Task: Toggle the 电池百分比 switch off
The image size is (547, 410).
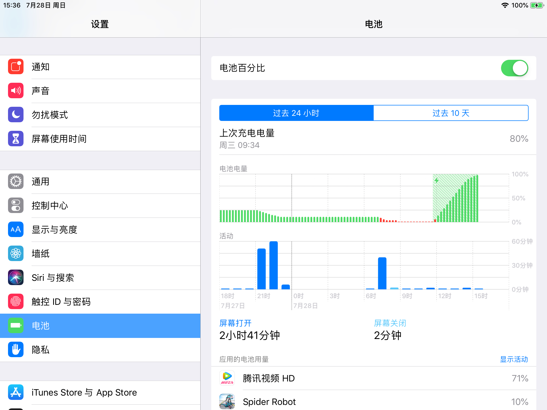Action: pyautogui.click(x=514, y=68)
